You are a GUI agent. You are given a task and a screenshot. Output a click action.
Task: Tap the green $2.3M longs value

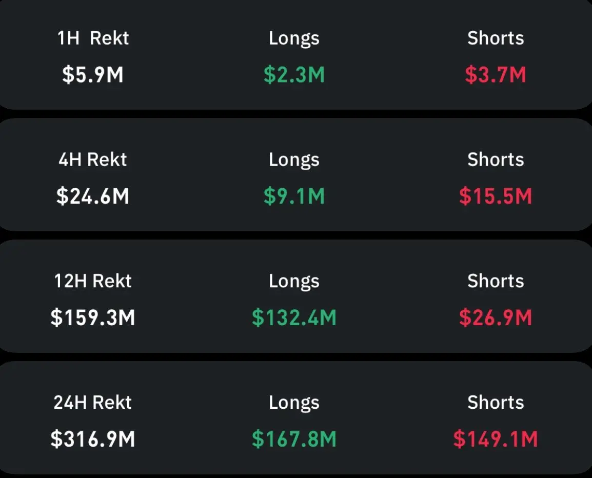point(294,75)
